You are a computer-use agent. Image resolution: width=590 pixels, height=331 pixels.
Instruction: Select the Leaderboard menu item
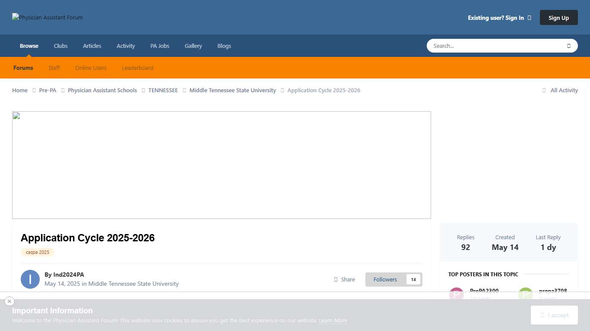[x=137, y=68]
